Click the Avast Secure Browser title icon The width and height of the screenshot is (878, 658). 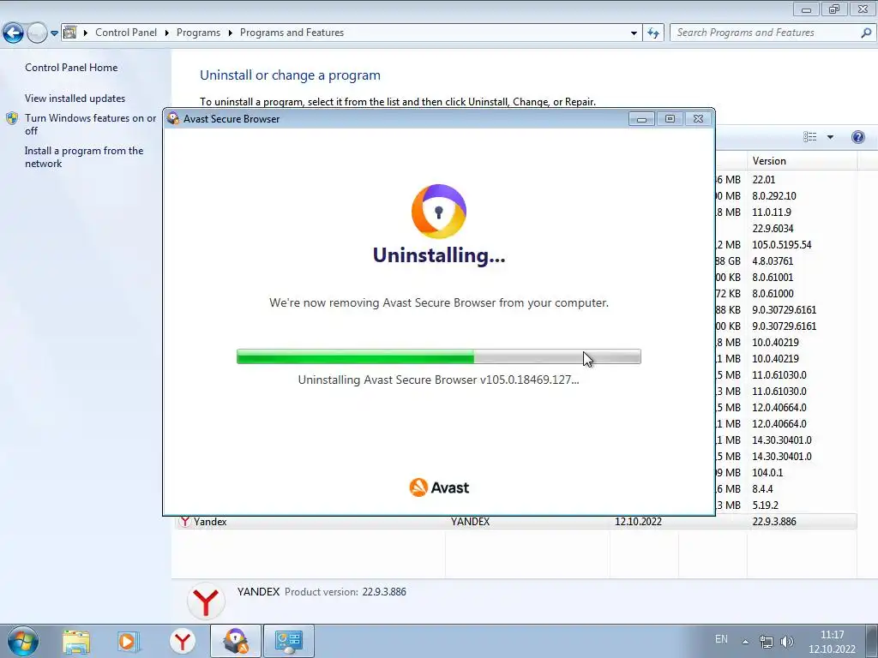pyautogui.click(x=173, y=118)
